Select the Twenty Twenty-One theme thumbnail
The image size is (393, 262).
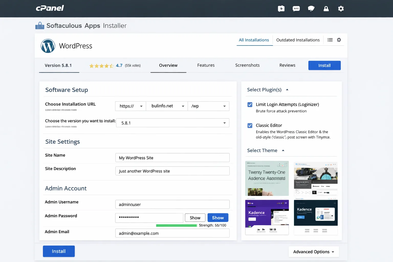click(267, 178)
